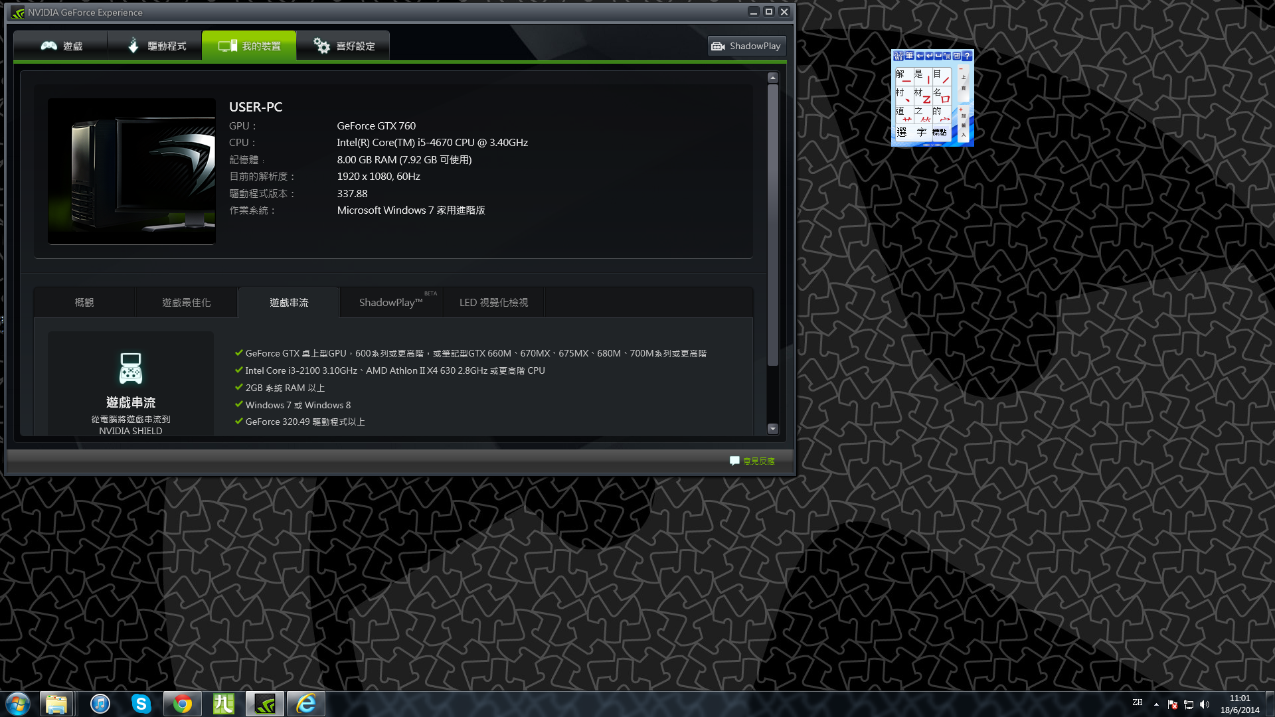Image resolution: width=1275 pixels, height=717 pixels.
Task: Click the backspace arrow on IME panel
Action: (920, 56)
